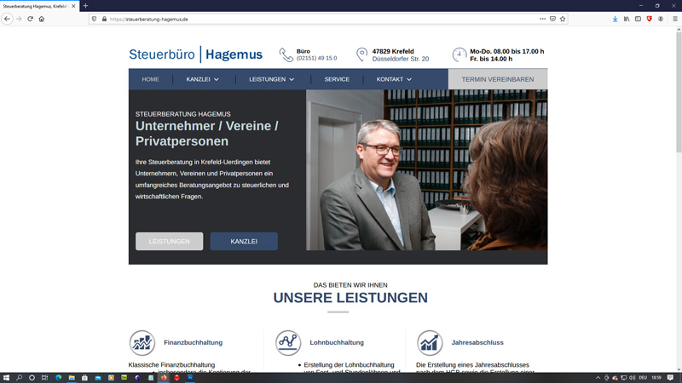This screenshot has height=383, width=682.
Task: Open the Finanzbuchhaltung heading link
Action: click(x=194, y=343)
